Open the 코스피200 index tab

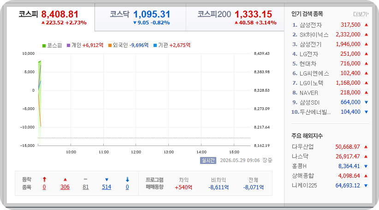[235, 17]
